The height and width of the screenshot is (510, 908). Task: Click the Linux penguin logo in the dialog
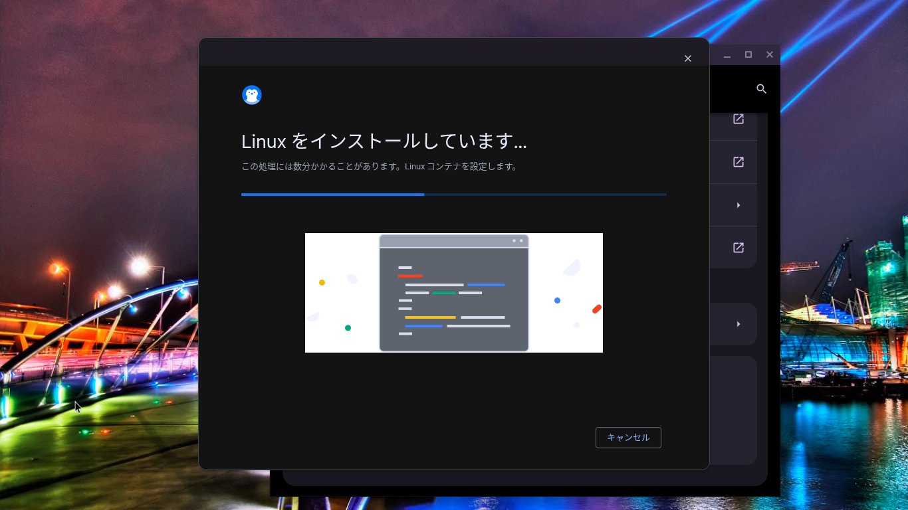point(251,95)
